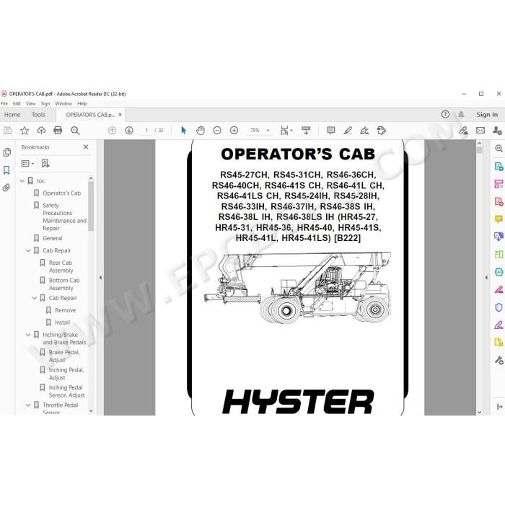Viewport: 505px width, 505px height.
Task: Open Inching Pedal Sensor, Adjust bookmark
Action: click(66, 391)
